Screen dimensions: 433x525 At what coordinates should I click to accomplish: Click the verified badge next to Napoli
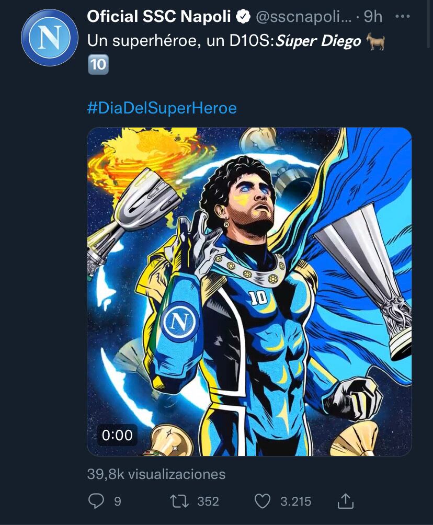(x=243, y=17)
